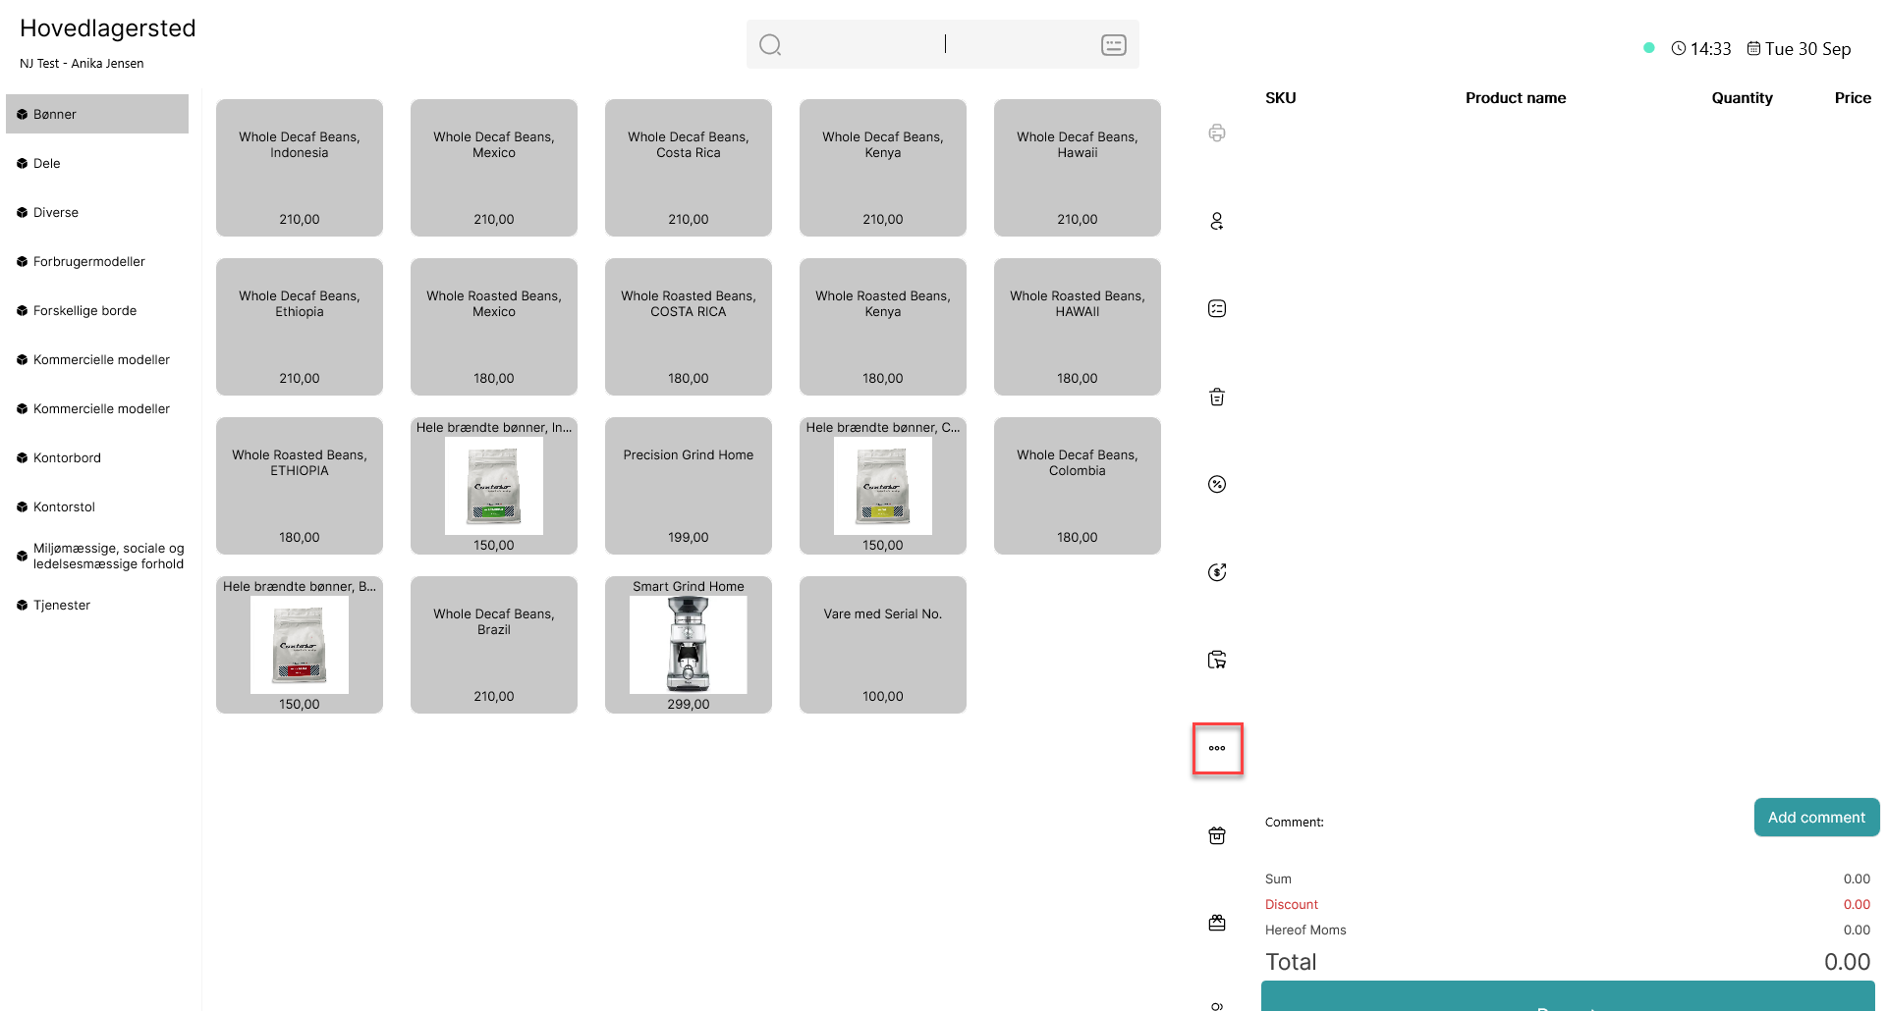Click the magnifier search icon
This screenshot has width=1886, height=1011.
click(770, 44)
